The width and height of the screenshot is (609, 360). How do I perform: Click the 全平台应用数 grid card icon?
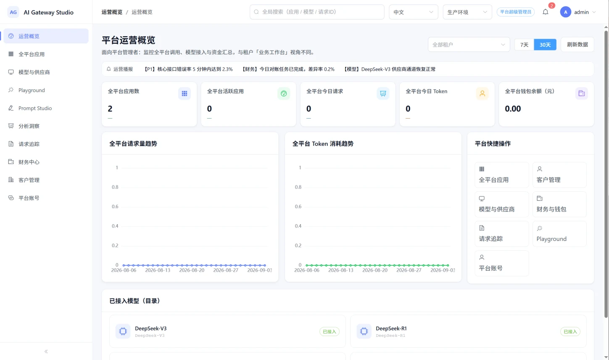click(185, 94)
